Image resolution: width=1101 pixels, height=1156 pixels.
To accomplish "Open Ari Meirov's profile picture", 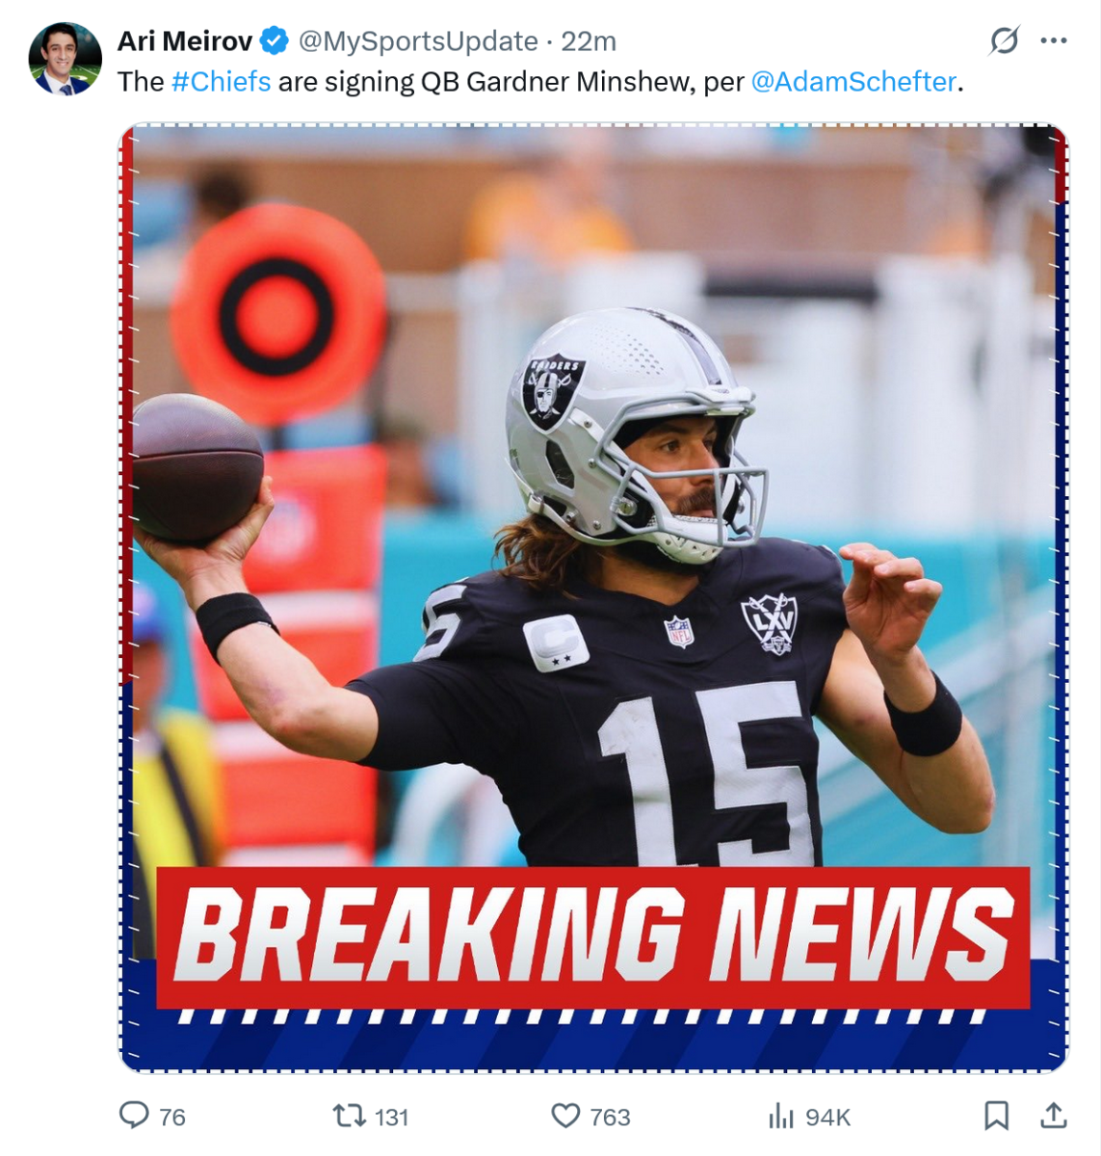I will tap(66, 60).
